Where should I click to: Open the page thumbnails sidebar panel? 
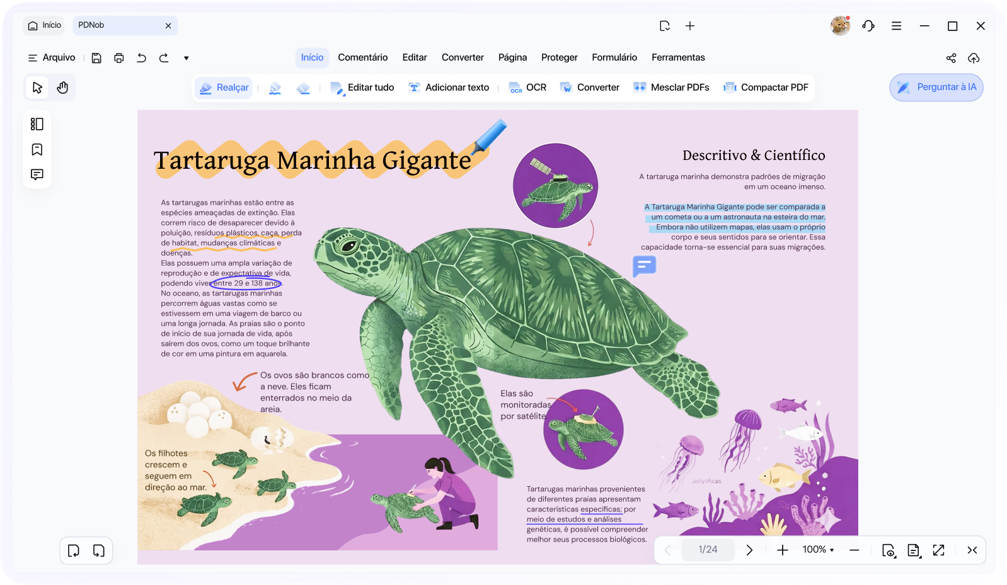37,124
